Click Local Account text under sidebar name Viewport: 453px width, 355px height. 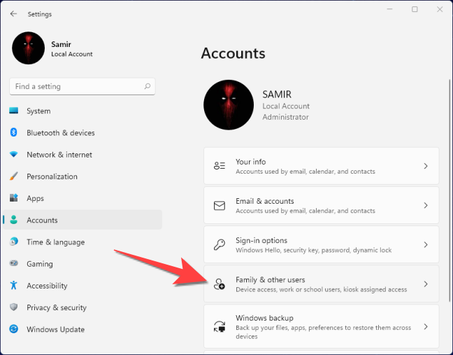(71, 54)
